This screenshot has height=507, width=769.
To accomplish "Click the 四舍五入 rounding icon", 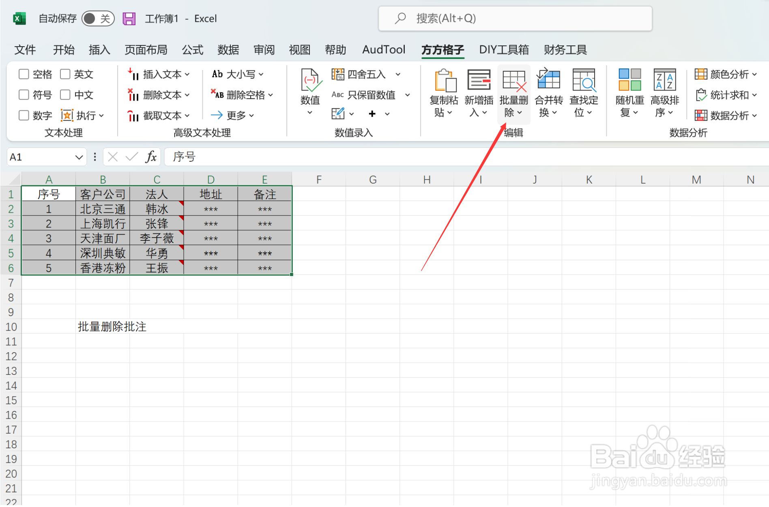I will [338, 74].
